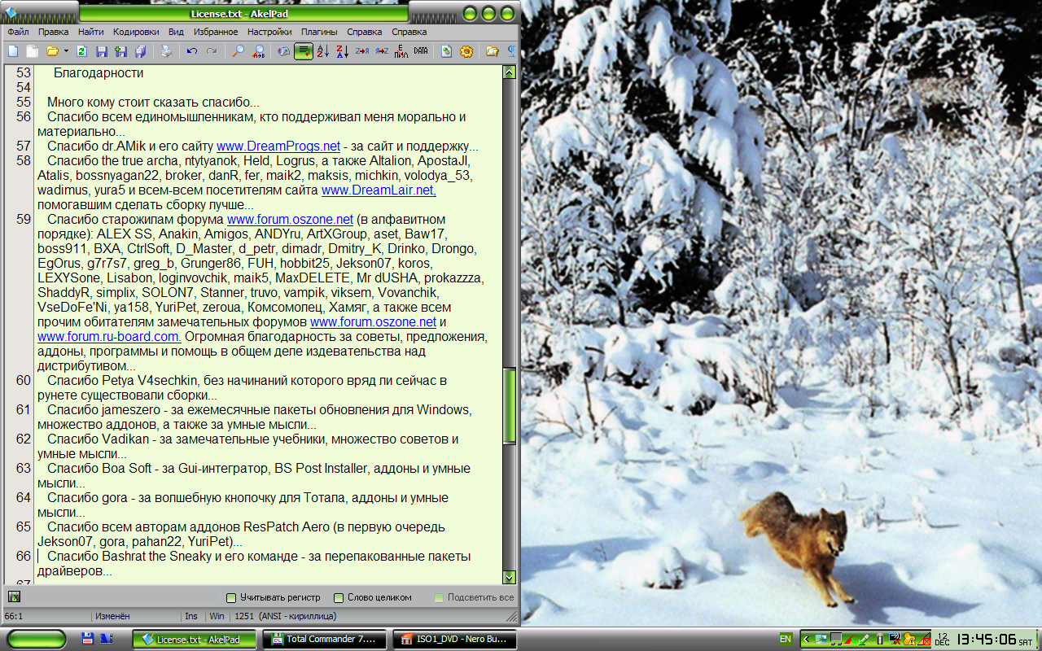This screenshot has width=1042, height=651.
Task: Check the Слово целиком option
Action: 339,597
